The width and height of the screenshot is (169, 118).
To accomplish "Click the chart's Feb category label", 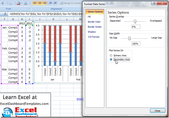I will (78, 79).
